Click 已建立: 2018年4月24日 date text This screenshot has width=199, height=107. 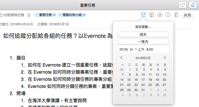click(16, 24)
